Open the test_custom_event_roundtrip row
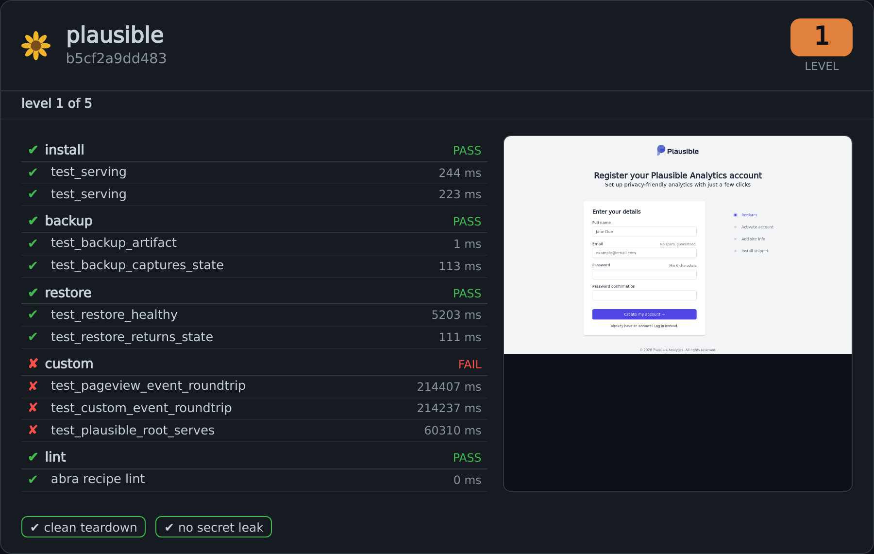Viewport: 874px width, 554px height. click(x=254, y=408)
